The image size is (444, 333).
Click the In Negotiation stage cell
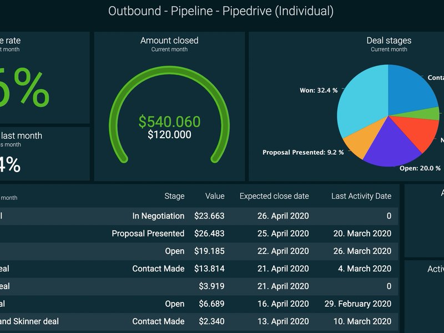(x=158, y=216)
